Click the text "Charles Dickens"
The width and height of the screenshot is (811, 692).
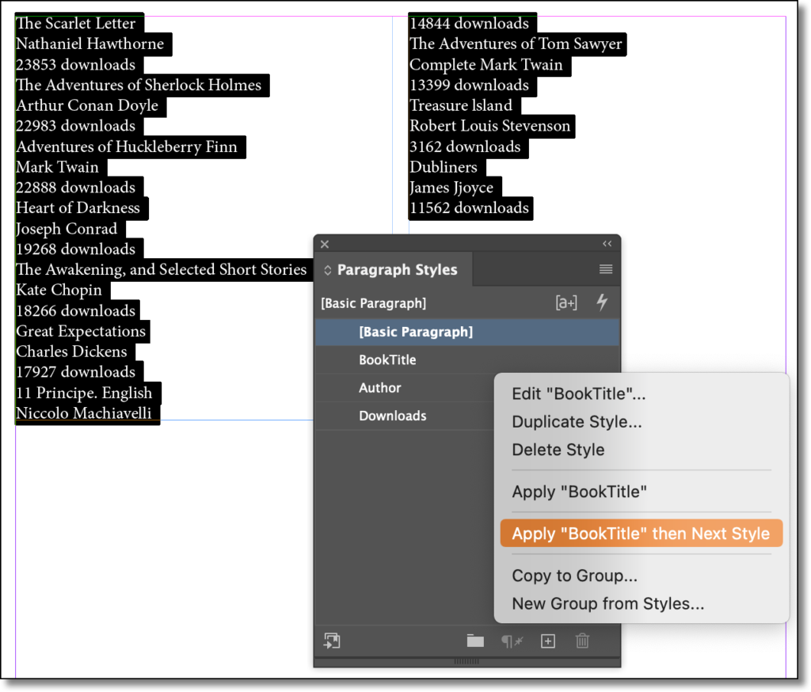pyautogui.click(x=71, y=352)
